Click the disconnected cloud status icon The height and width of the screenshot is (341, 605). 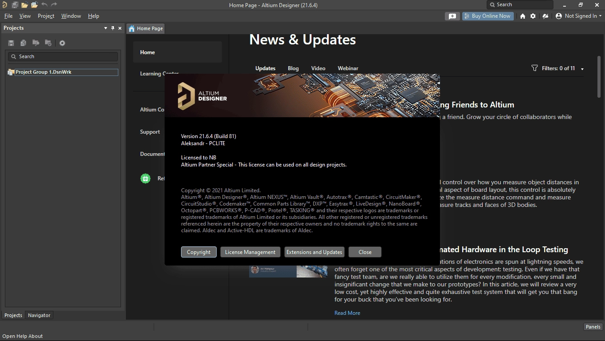[545, 16]
